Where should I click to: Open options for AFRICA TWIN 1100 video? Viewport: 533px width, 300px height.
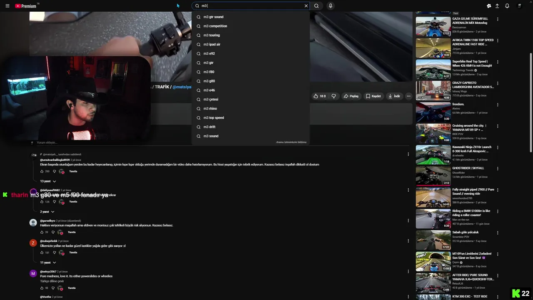pos(498,40)
